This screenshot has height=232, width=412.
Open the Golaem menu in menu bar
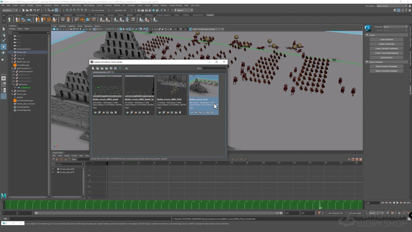[x=164, y=5]
